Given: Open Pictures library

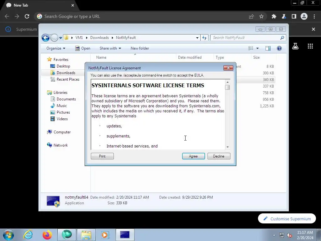Looking at the screenshot, I should pyautogui.click(x=63, y=112).
